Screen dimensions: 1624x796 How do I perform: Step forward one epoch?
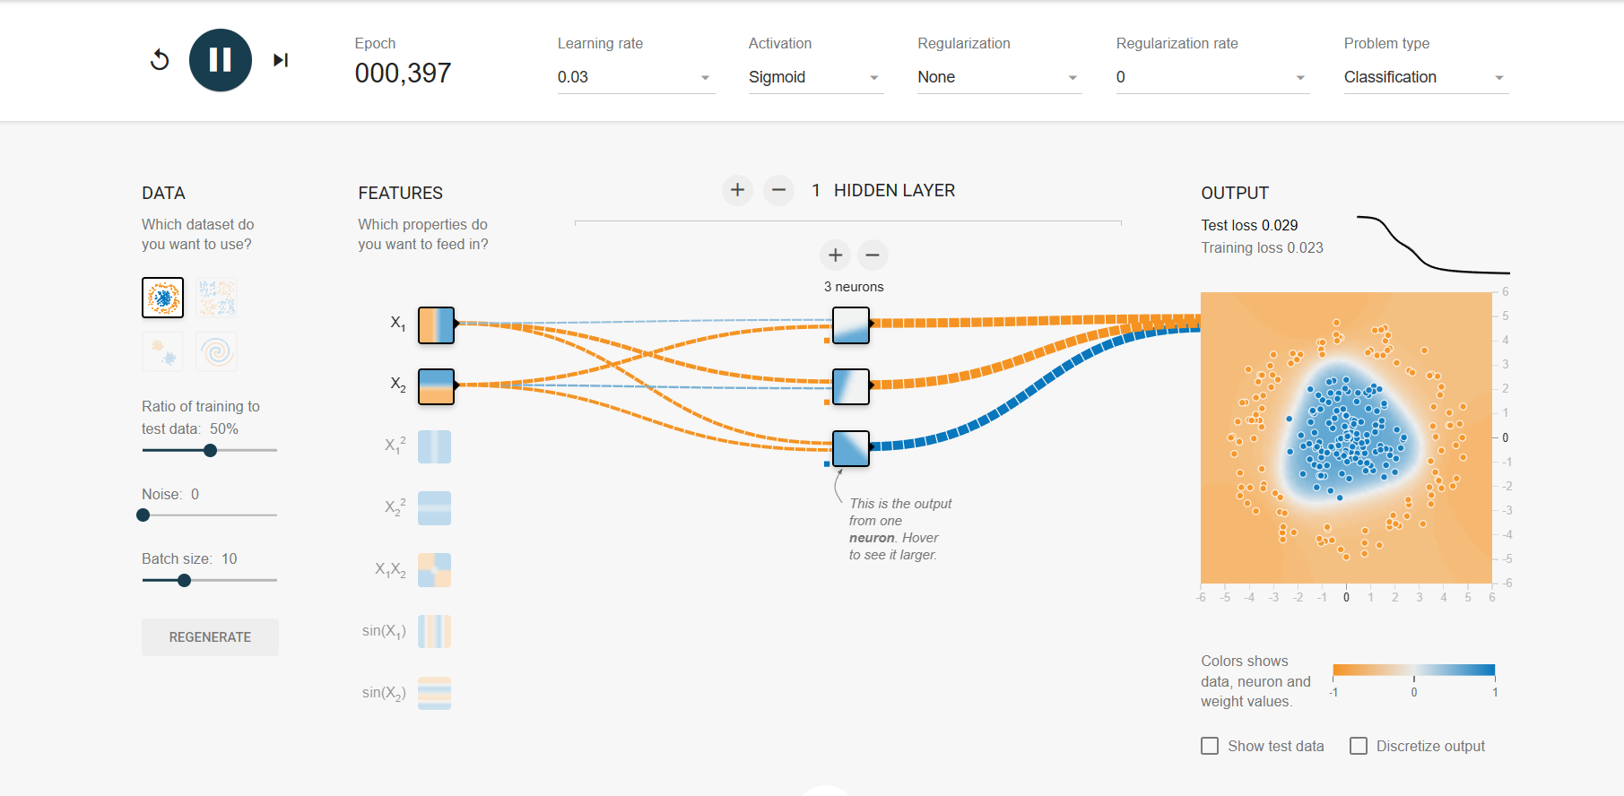[281, 60]
